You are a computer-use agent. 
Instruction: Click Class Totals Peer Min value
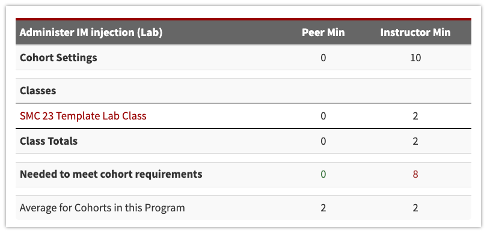(323, 141)
